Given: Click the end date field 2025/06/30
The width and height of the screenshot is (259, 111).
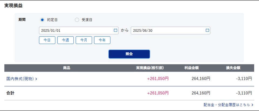Looking at the screenshot, I should (171, 31).
